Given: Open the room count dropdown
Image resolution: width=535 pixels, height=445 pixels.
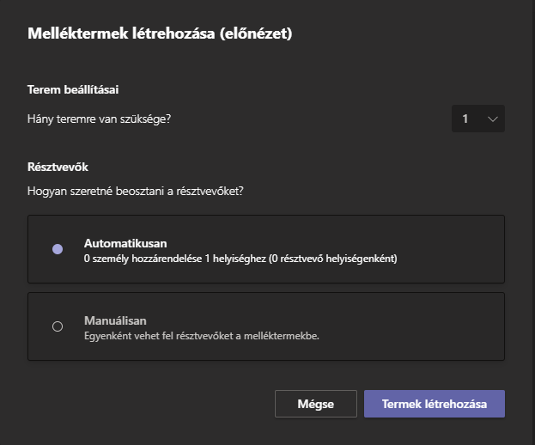Looking at the screenshot, I should pyautogui.click(x=478, y=119).
